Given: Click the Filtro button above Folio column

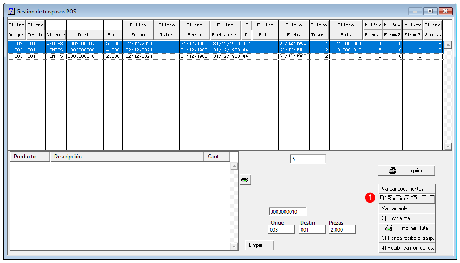Looking at the screenshot, I should pyautogui.click(x=265, y=25).
